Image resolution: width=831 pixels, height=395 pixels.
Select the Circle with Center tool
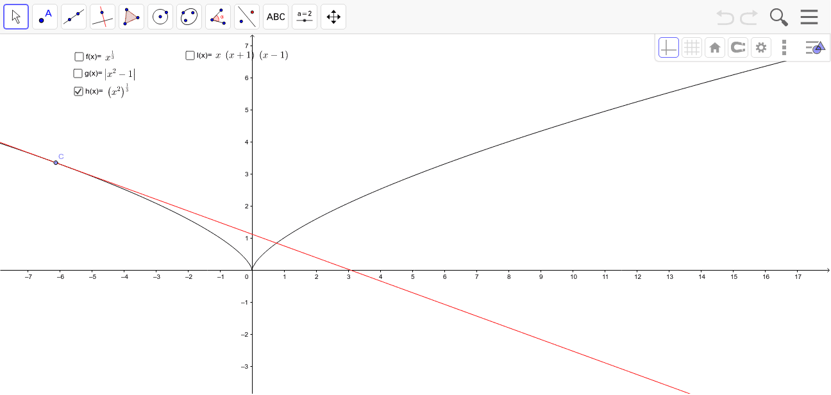pyautogui.click(x=160, y=17)
